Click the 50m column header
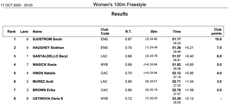 coord(154,32)
